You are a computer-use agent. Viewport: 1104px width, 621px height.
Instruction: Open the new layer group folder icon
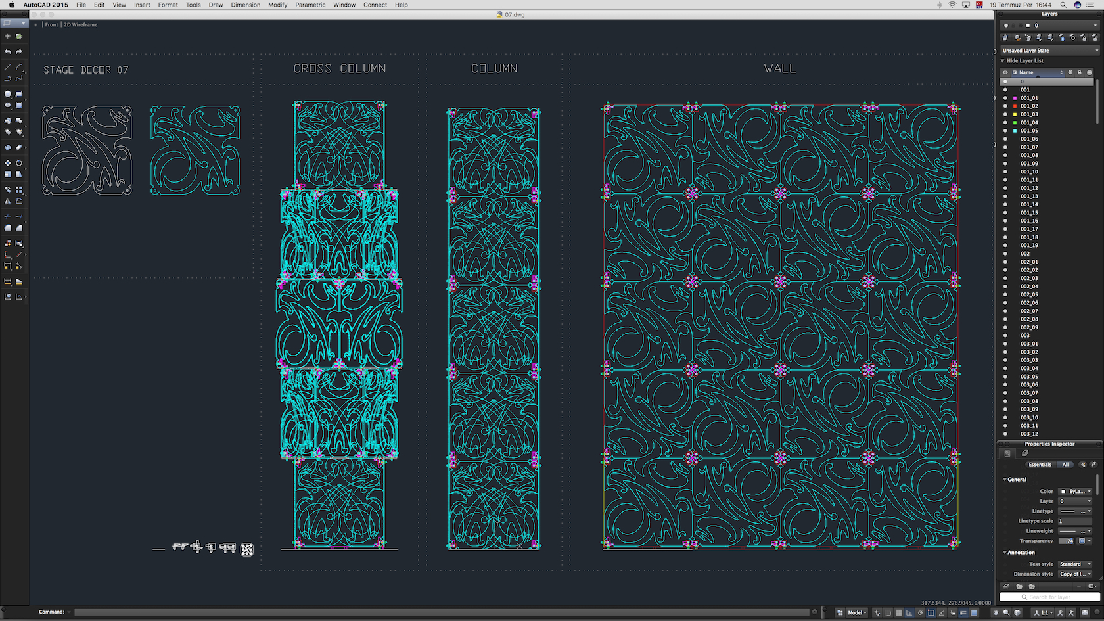coord(1019,586)
